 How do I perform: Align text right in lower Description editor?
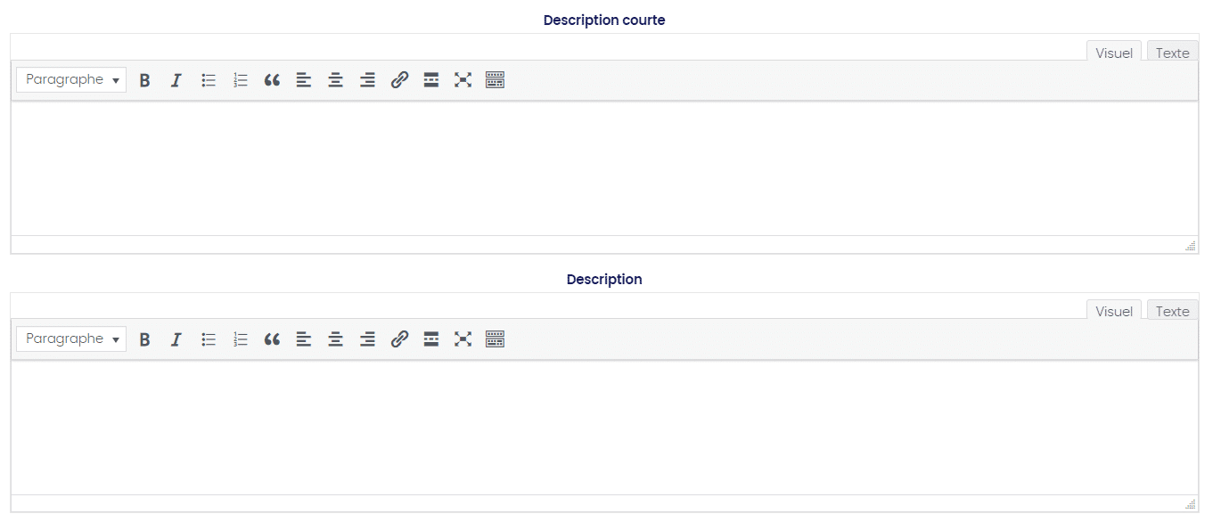point(367,339)
